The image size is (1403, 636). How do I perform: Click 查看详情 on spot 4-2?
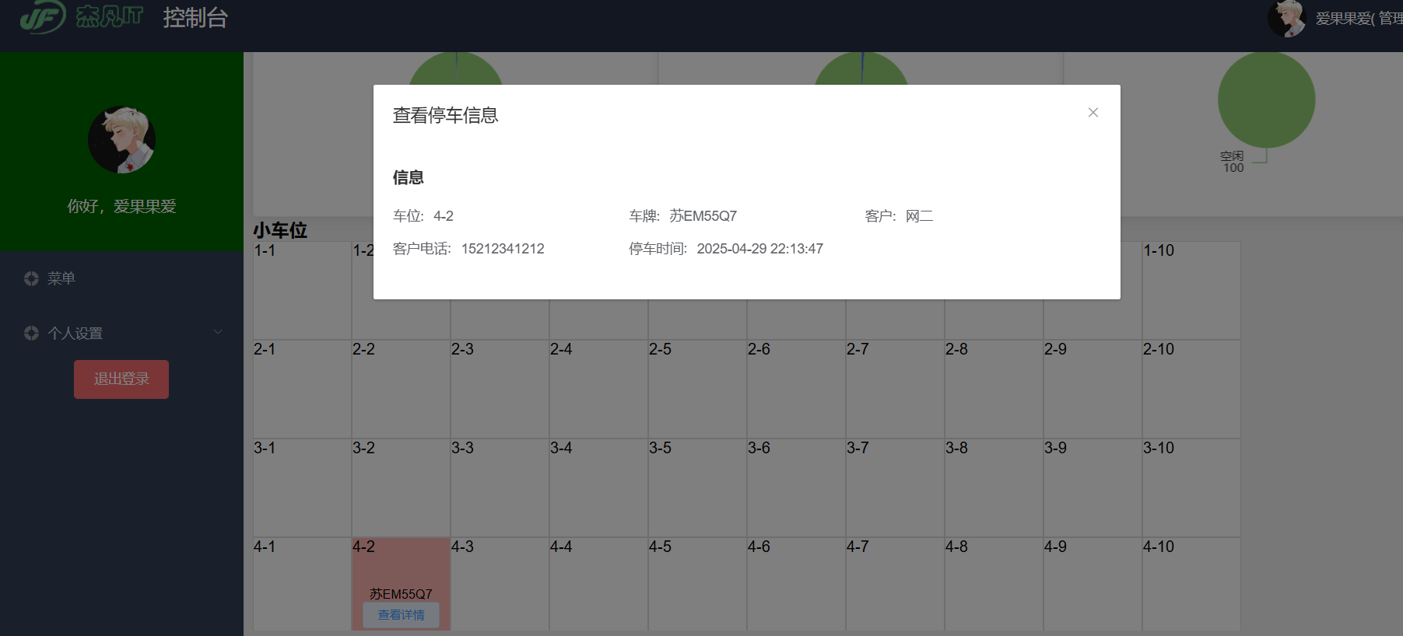(x=402, y=615)
